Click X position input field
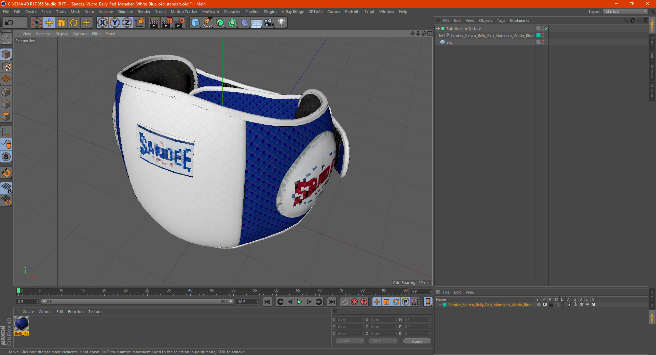This screenshot has width=656, height=355. click(x=350, y=320)
